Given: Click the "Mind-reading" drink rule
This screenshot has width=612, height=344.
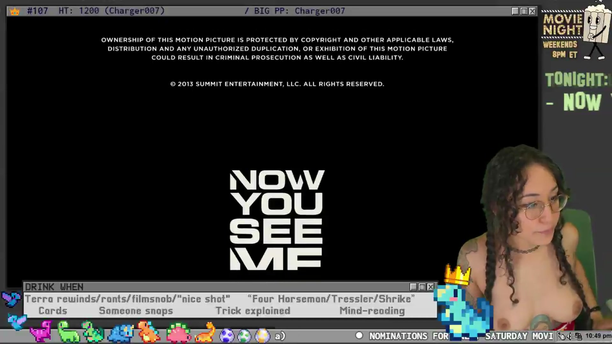Looking at the screenshot, I should tap(372, 311).
